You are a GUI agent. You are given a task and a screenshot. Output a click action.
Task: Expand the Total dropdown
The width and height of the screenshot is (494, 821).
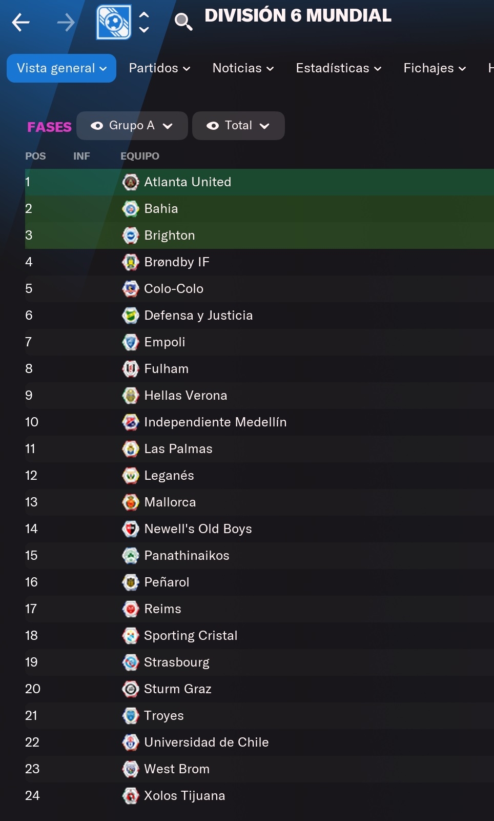[x=238, y=126]
